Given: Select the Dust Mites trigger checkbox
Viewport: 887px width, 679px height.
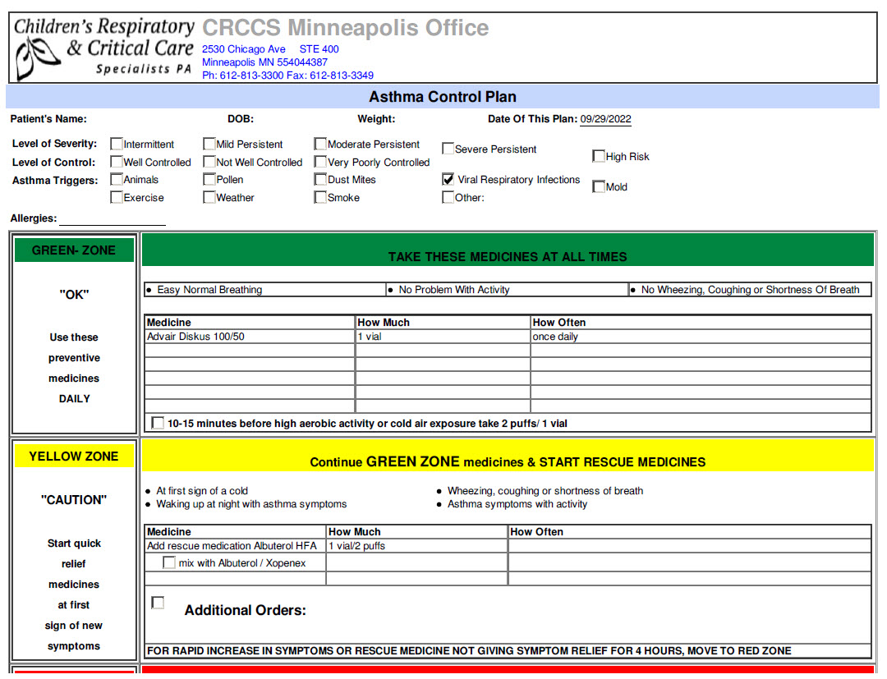Looking at the screenshot, I should pos(320,180).
